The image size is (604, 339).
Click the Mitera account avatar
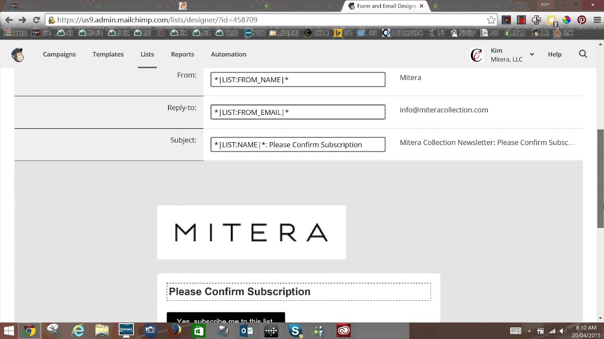[477, 55]
